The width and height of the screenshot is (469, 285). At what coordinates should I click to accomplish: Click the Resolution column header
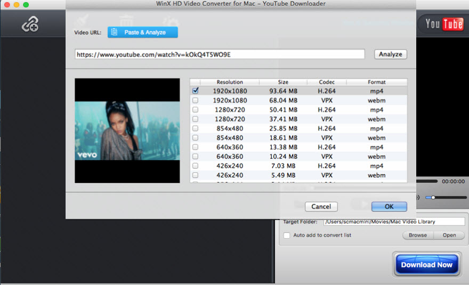[x=230, y=82]
